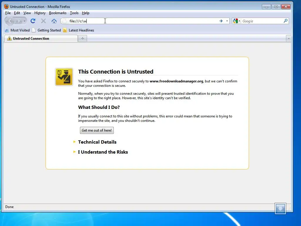Open a new tab with plus button
Image resolution: width=301 pixels, height=226 pixels.
tap(83, 39)
